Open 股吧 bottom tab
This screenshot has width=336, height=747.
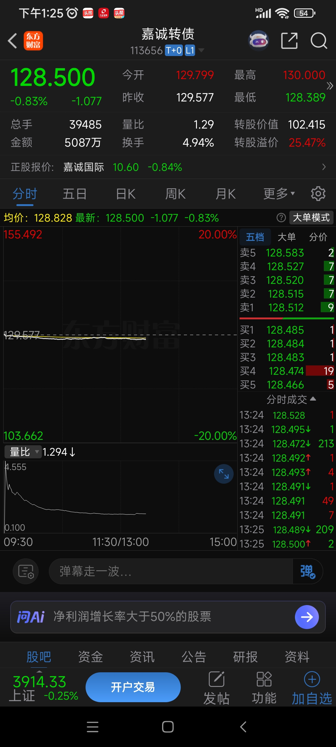[39, 657]
